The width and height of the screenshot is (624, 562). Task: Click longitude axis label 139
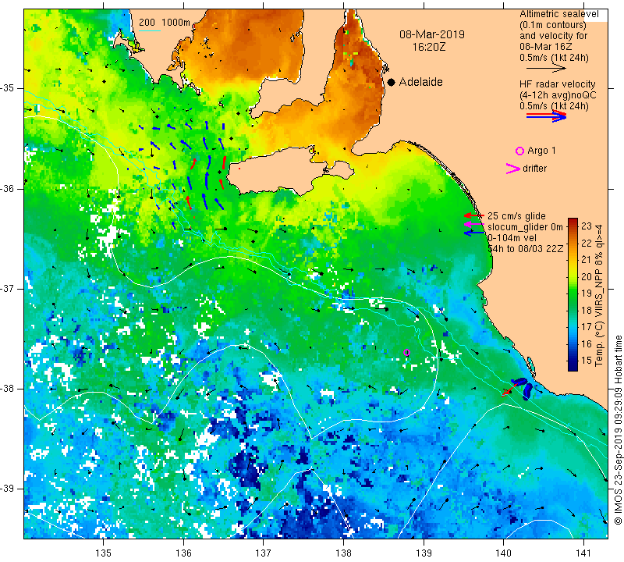click(x=424, y=553)
